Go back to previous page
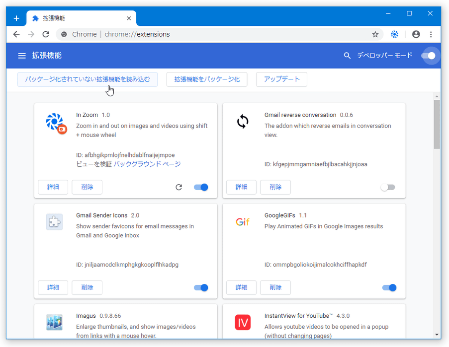449x347 pixels. pyautogui.click(x=16, y=34)
